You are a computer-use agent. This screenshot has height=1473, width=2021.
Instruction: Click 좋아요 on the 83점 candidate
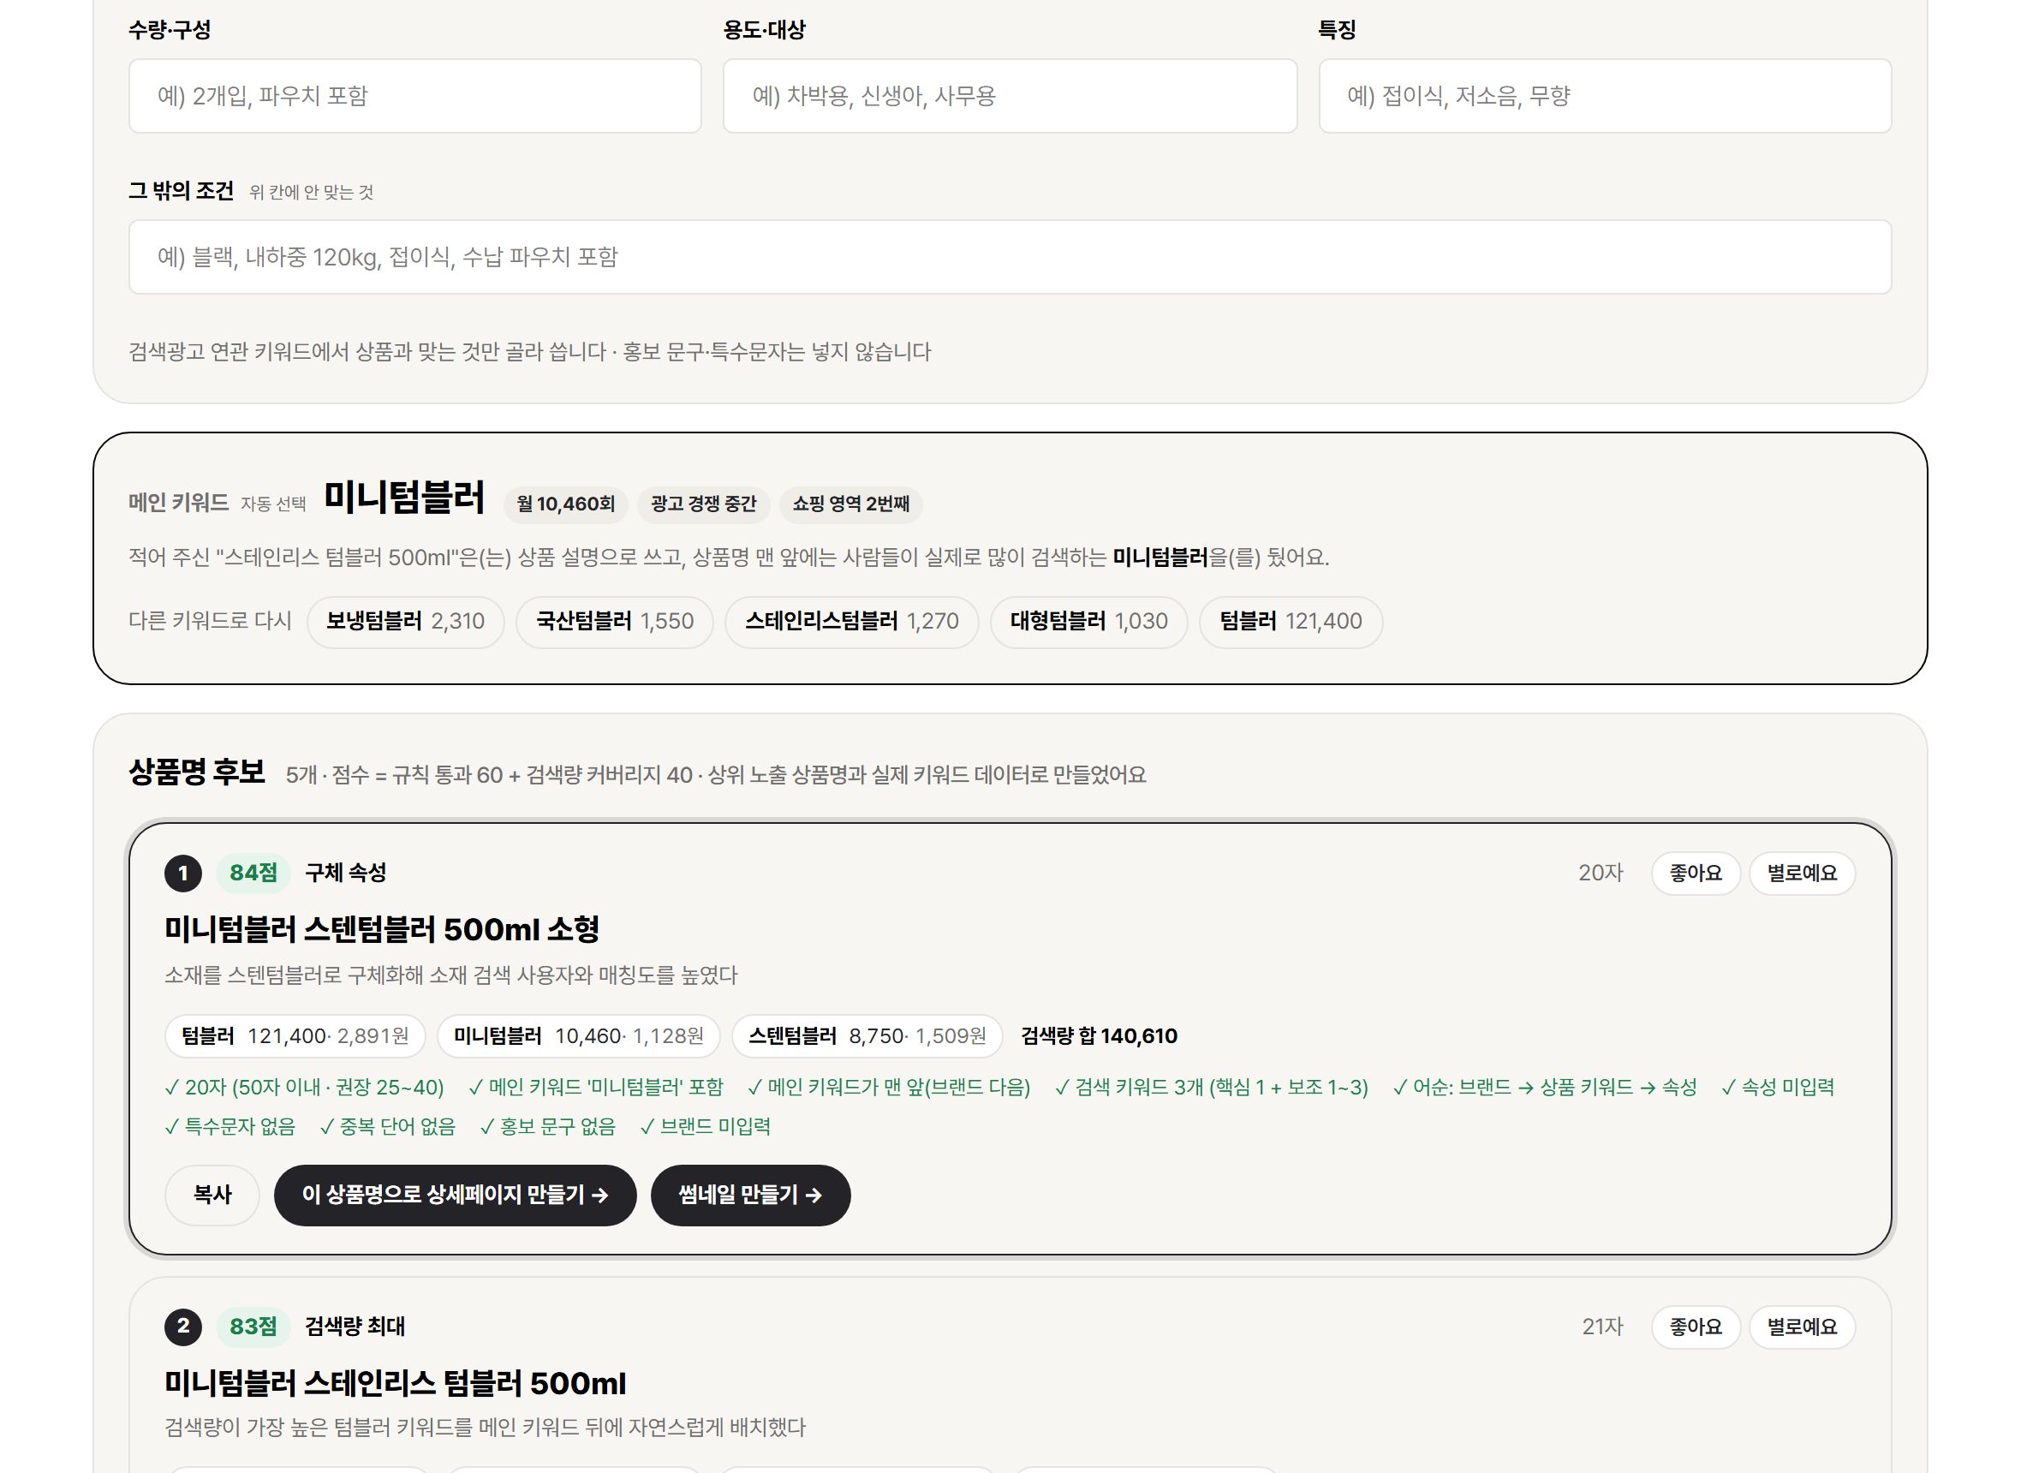(1696, 1327)
